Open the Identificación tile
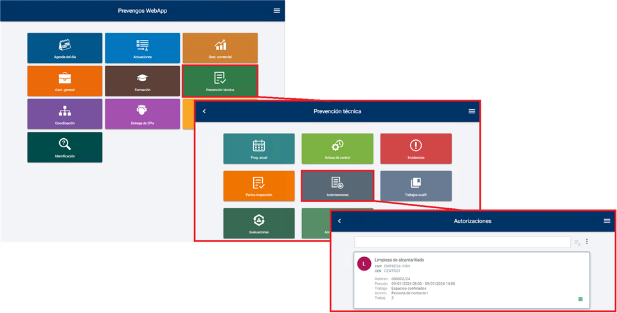 (65, 147)
